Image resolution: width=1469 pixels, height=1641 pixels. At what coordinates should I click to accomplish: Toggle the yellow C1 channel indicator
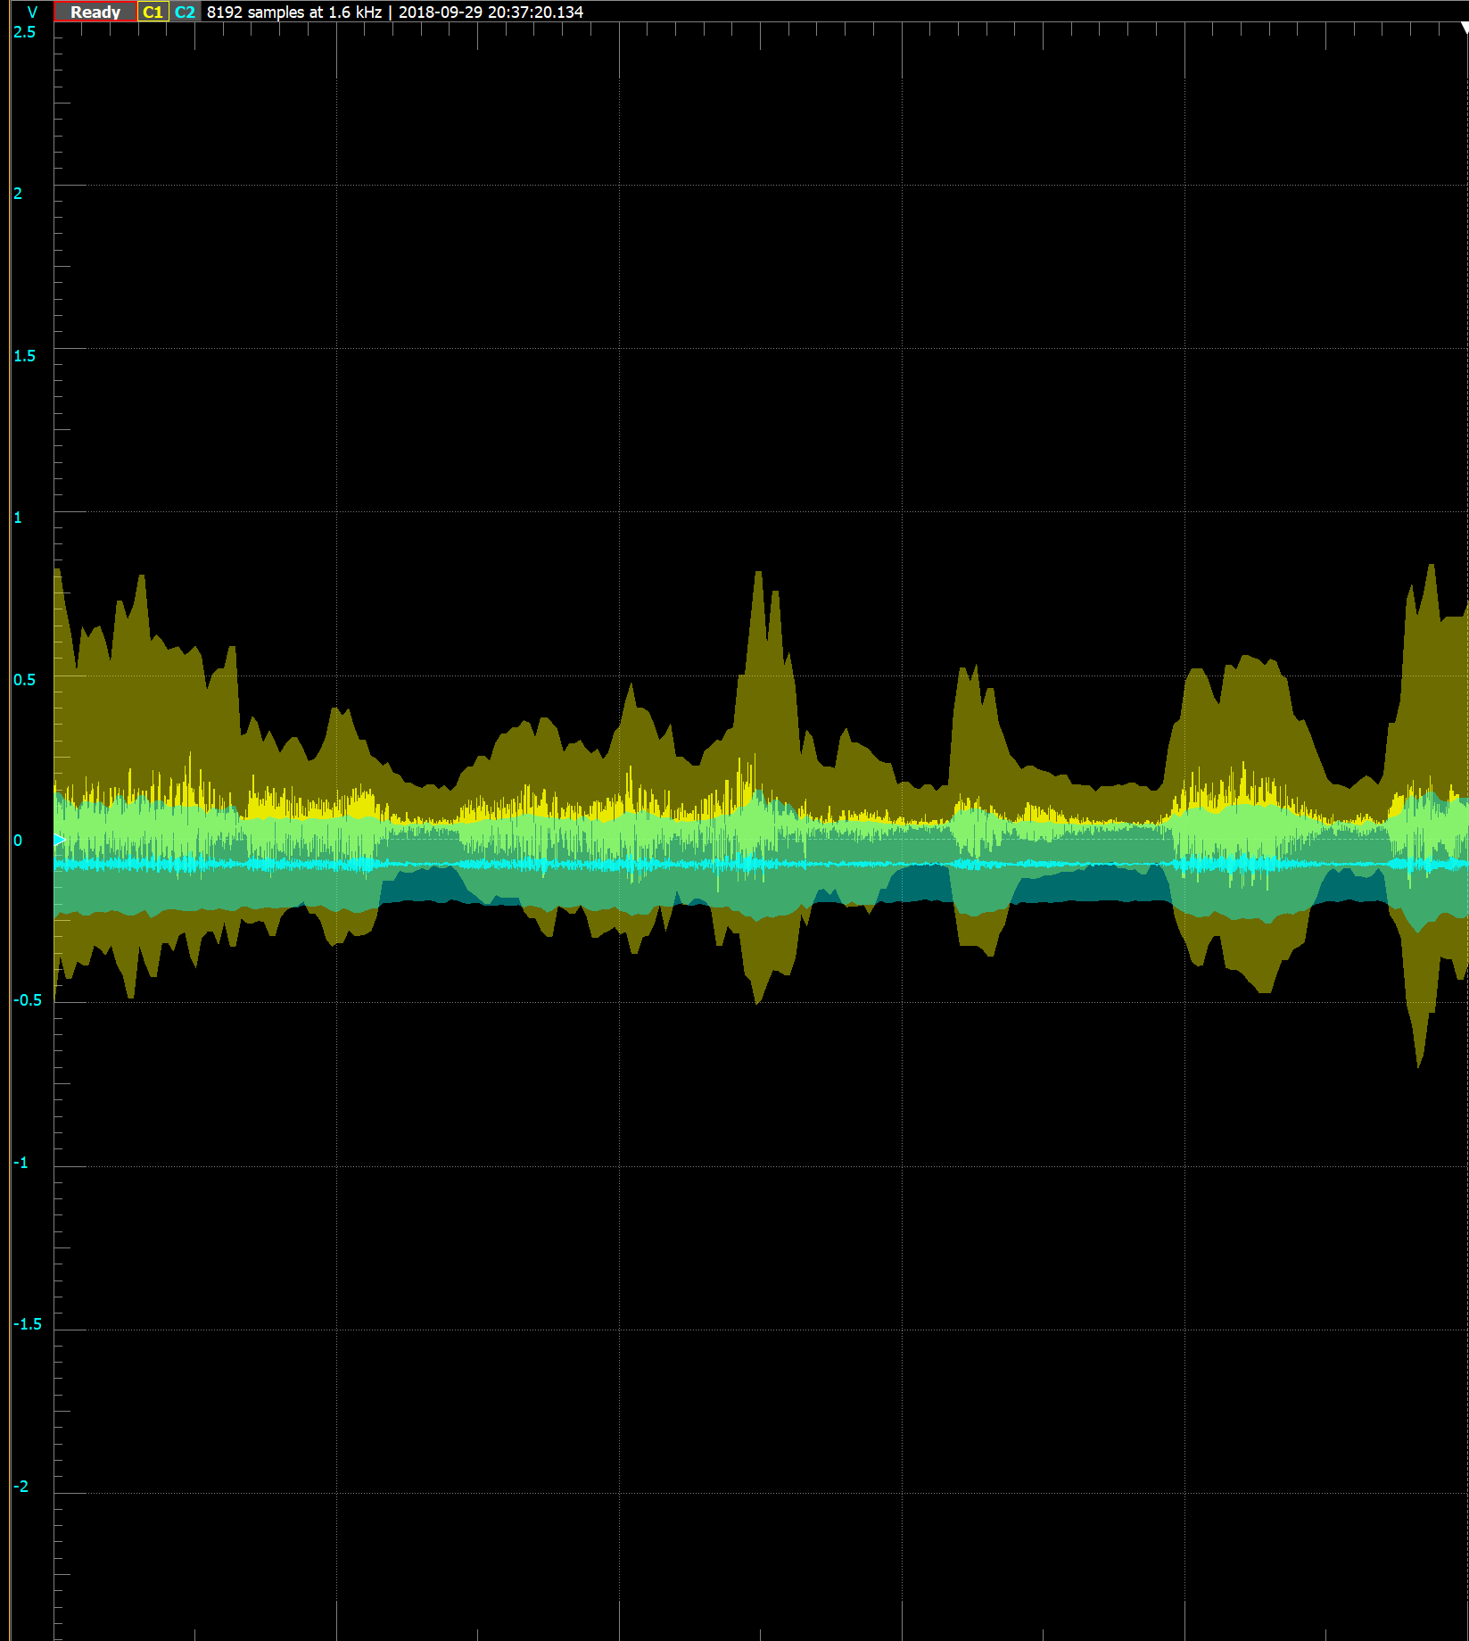(x=153, y=12)
